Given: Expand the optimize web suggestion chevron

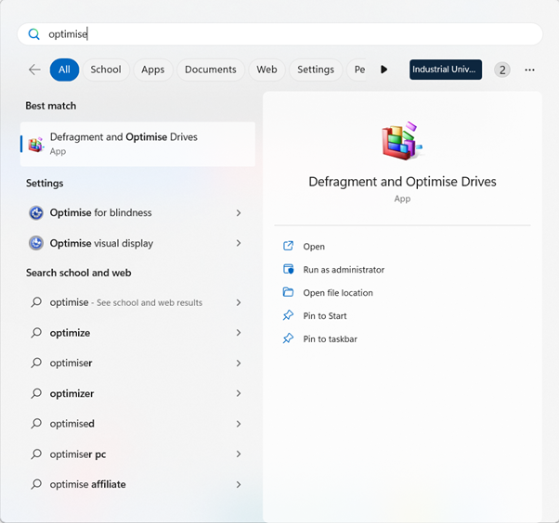Looking at the screenshot, I should coord(239,333).
